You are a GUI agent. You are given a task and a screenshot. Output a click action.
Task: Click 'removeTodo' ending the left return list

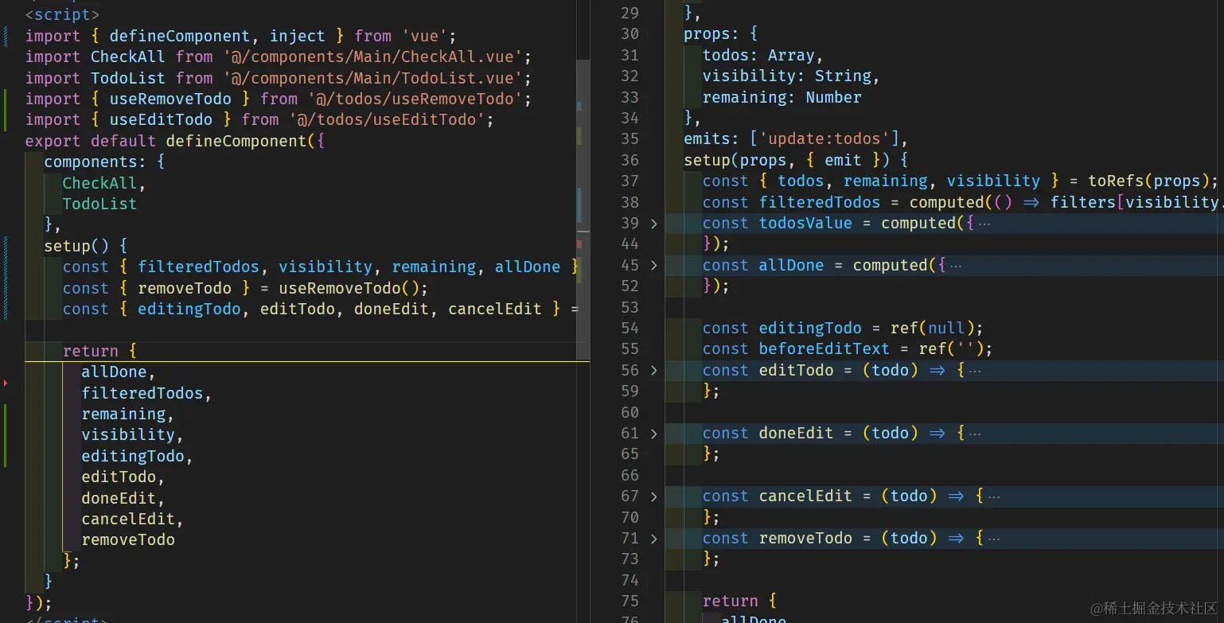click(x=128, y=539)
